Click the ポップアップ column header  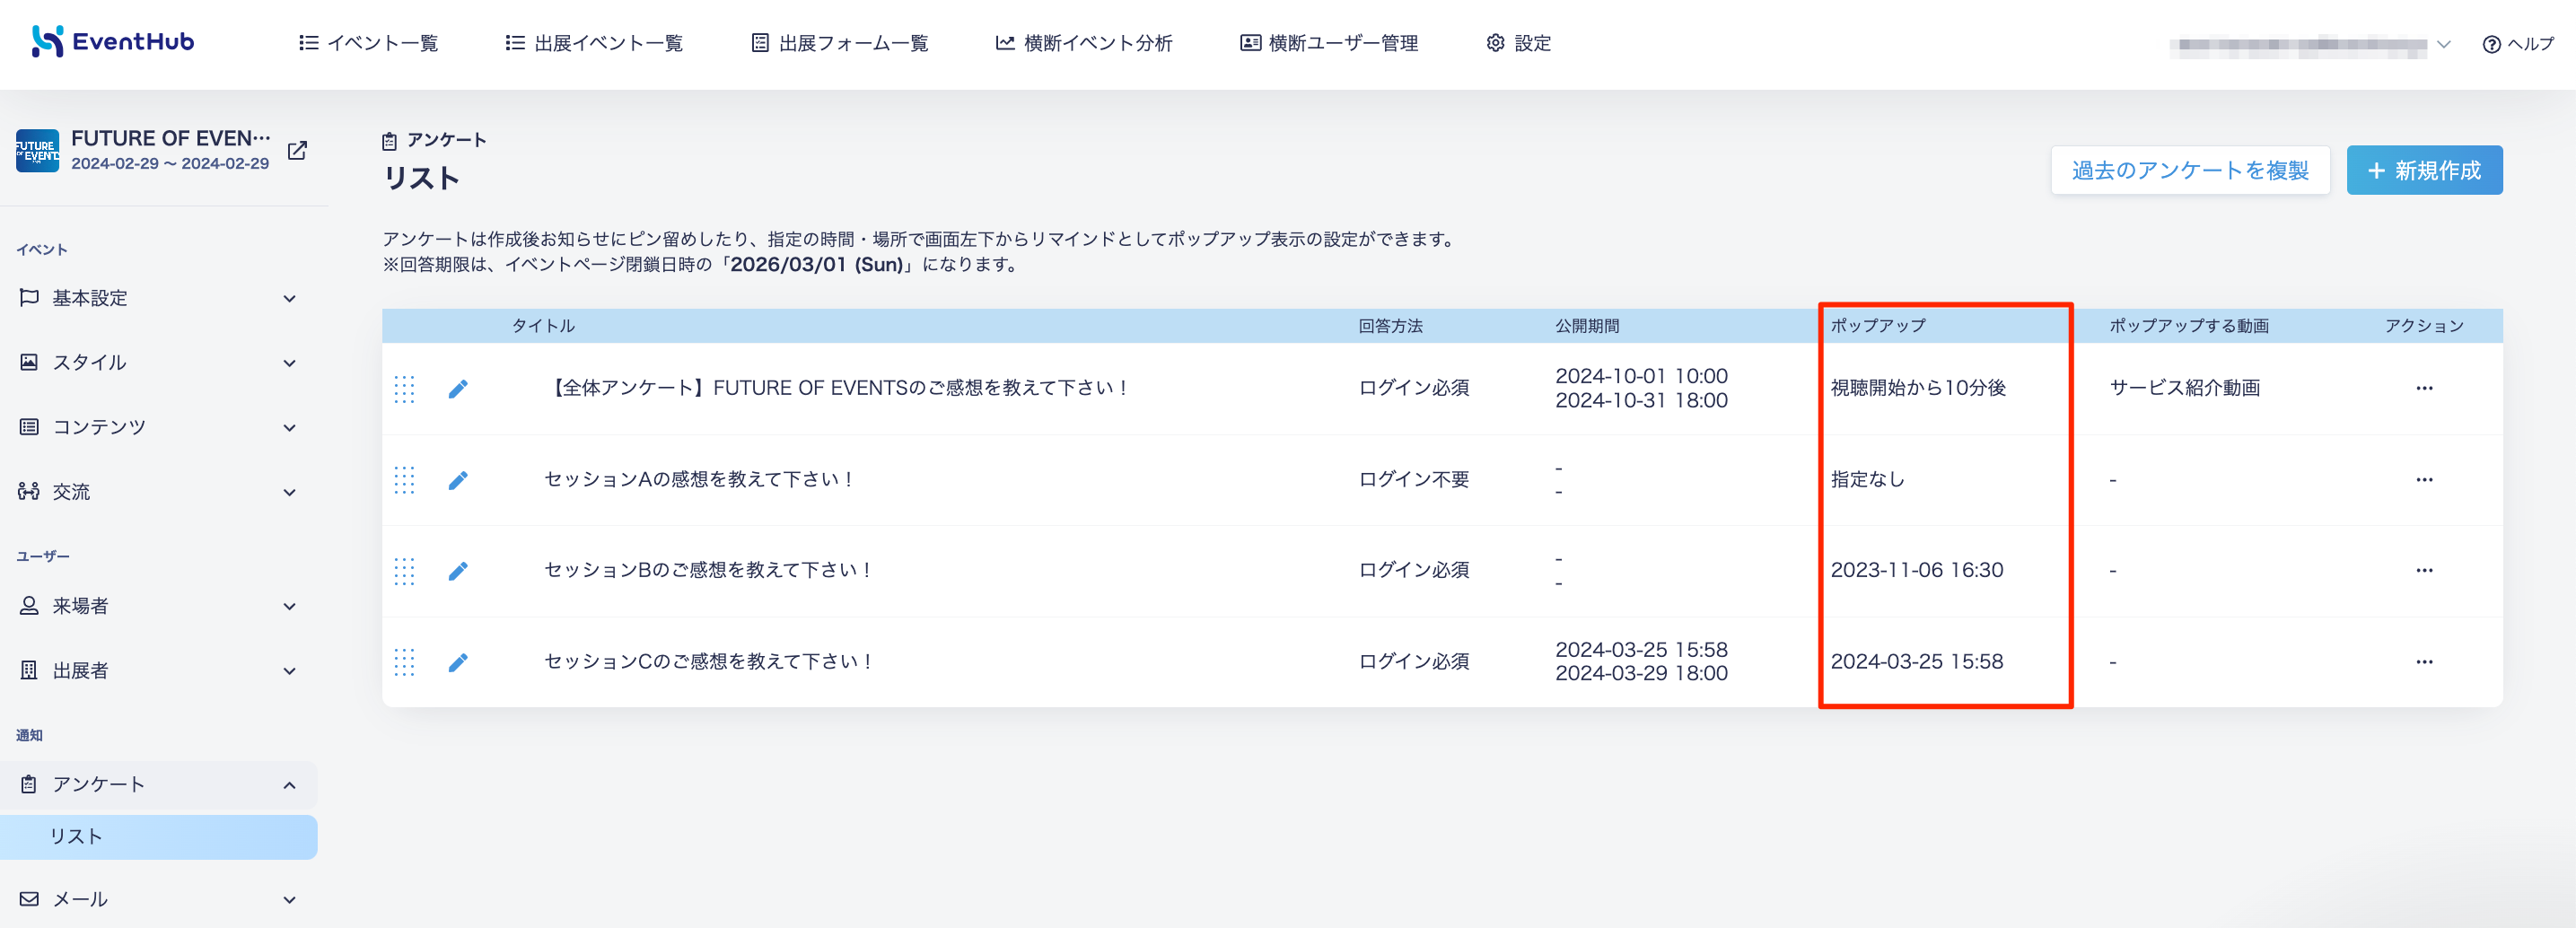(1878, 326)
